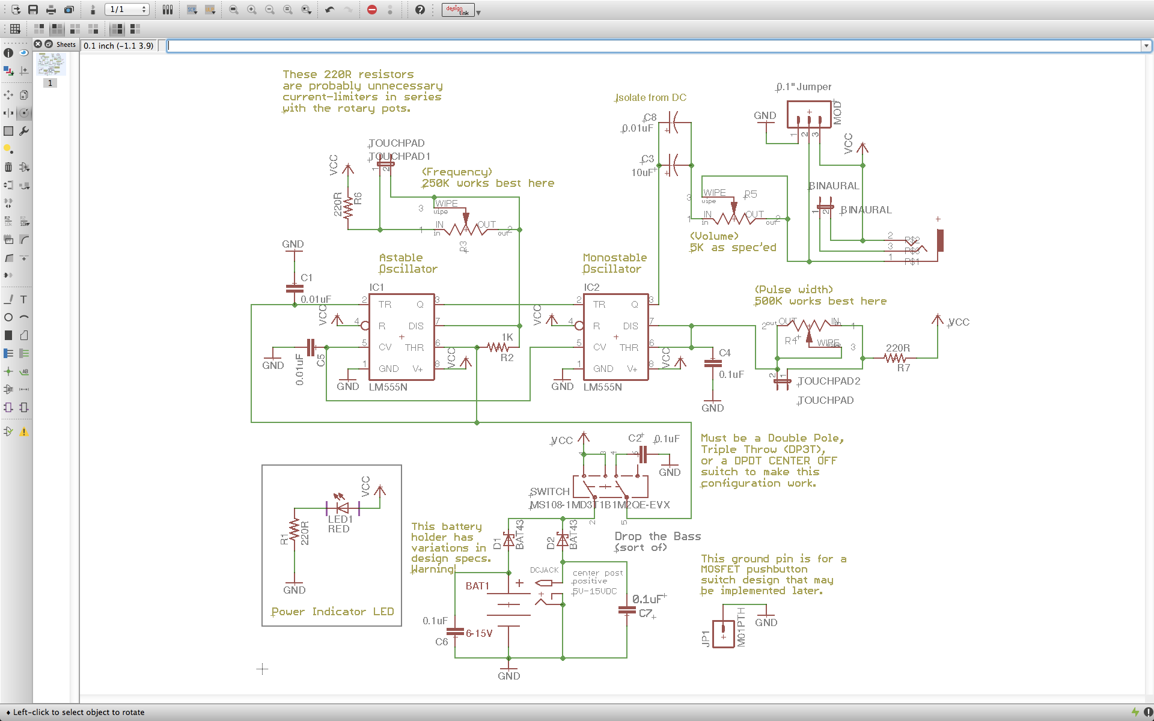Select the Name tool R2 icon
This screenshot has width=1154, height=721.
click(8, 221)
